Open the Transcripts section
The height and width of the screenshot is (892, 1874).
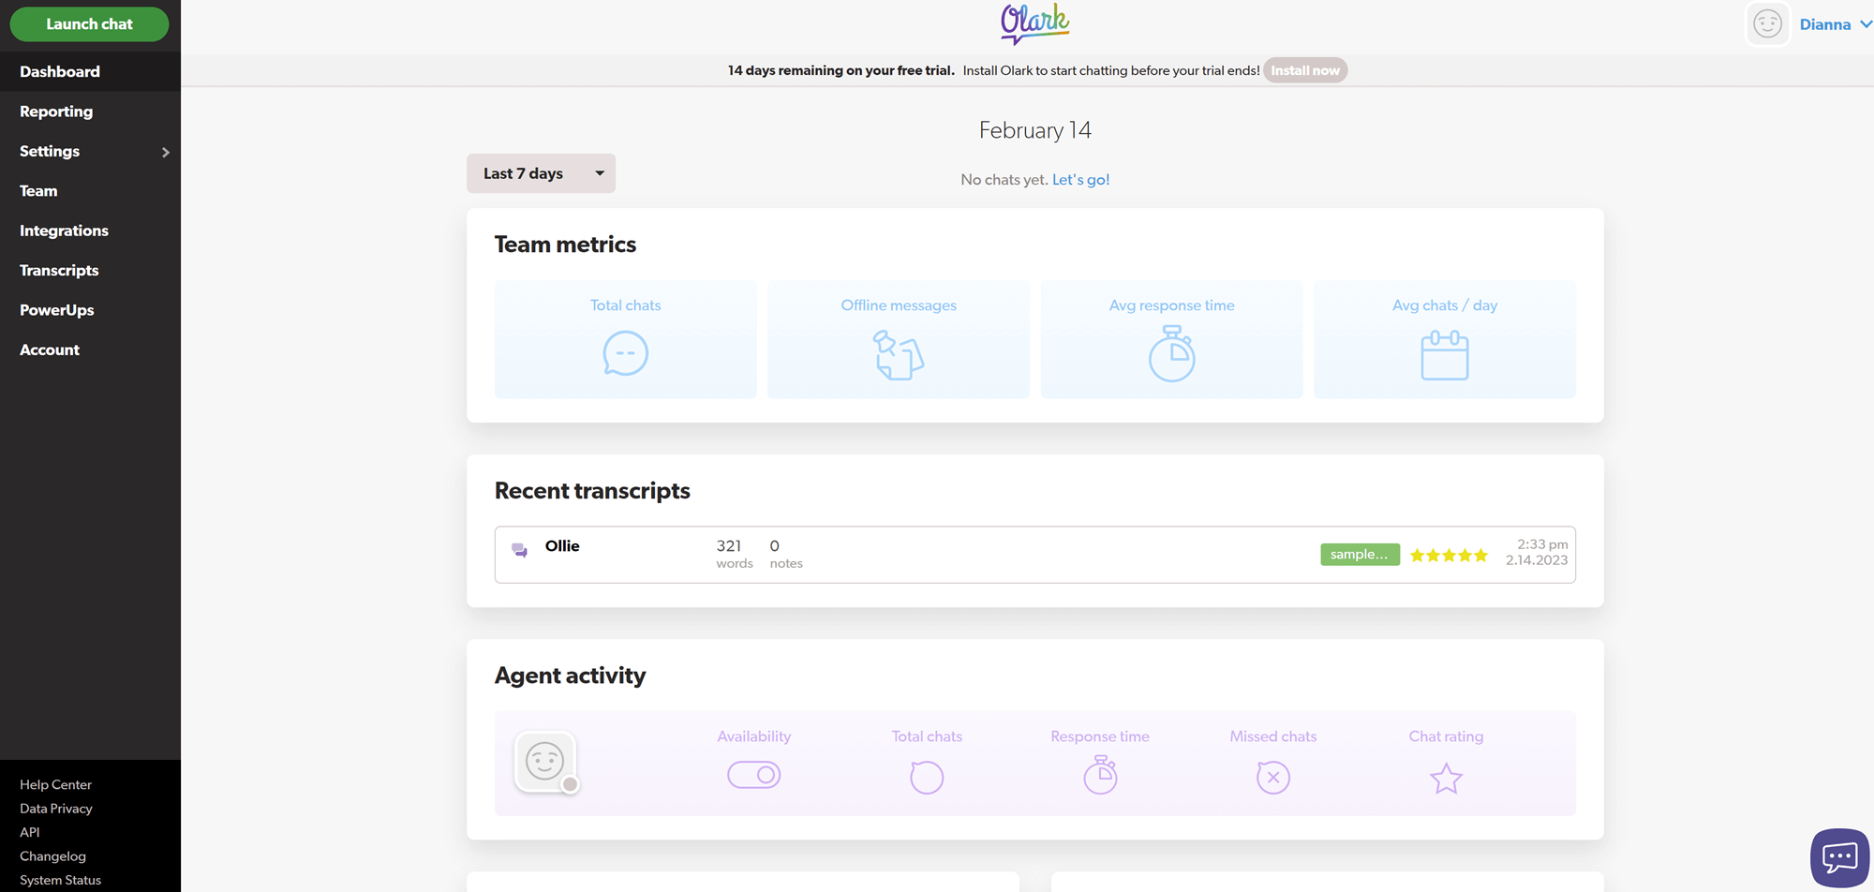[59, 270]
